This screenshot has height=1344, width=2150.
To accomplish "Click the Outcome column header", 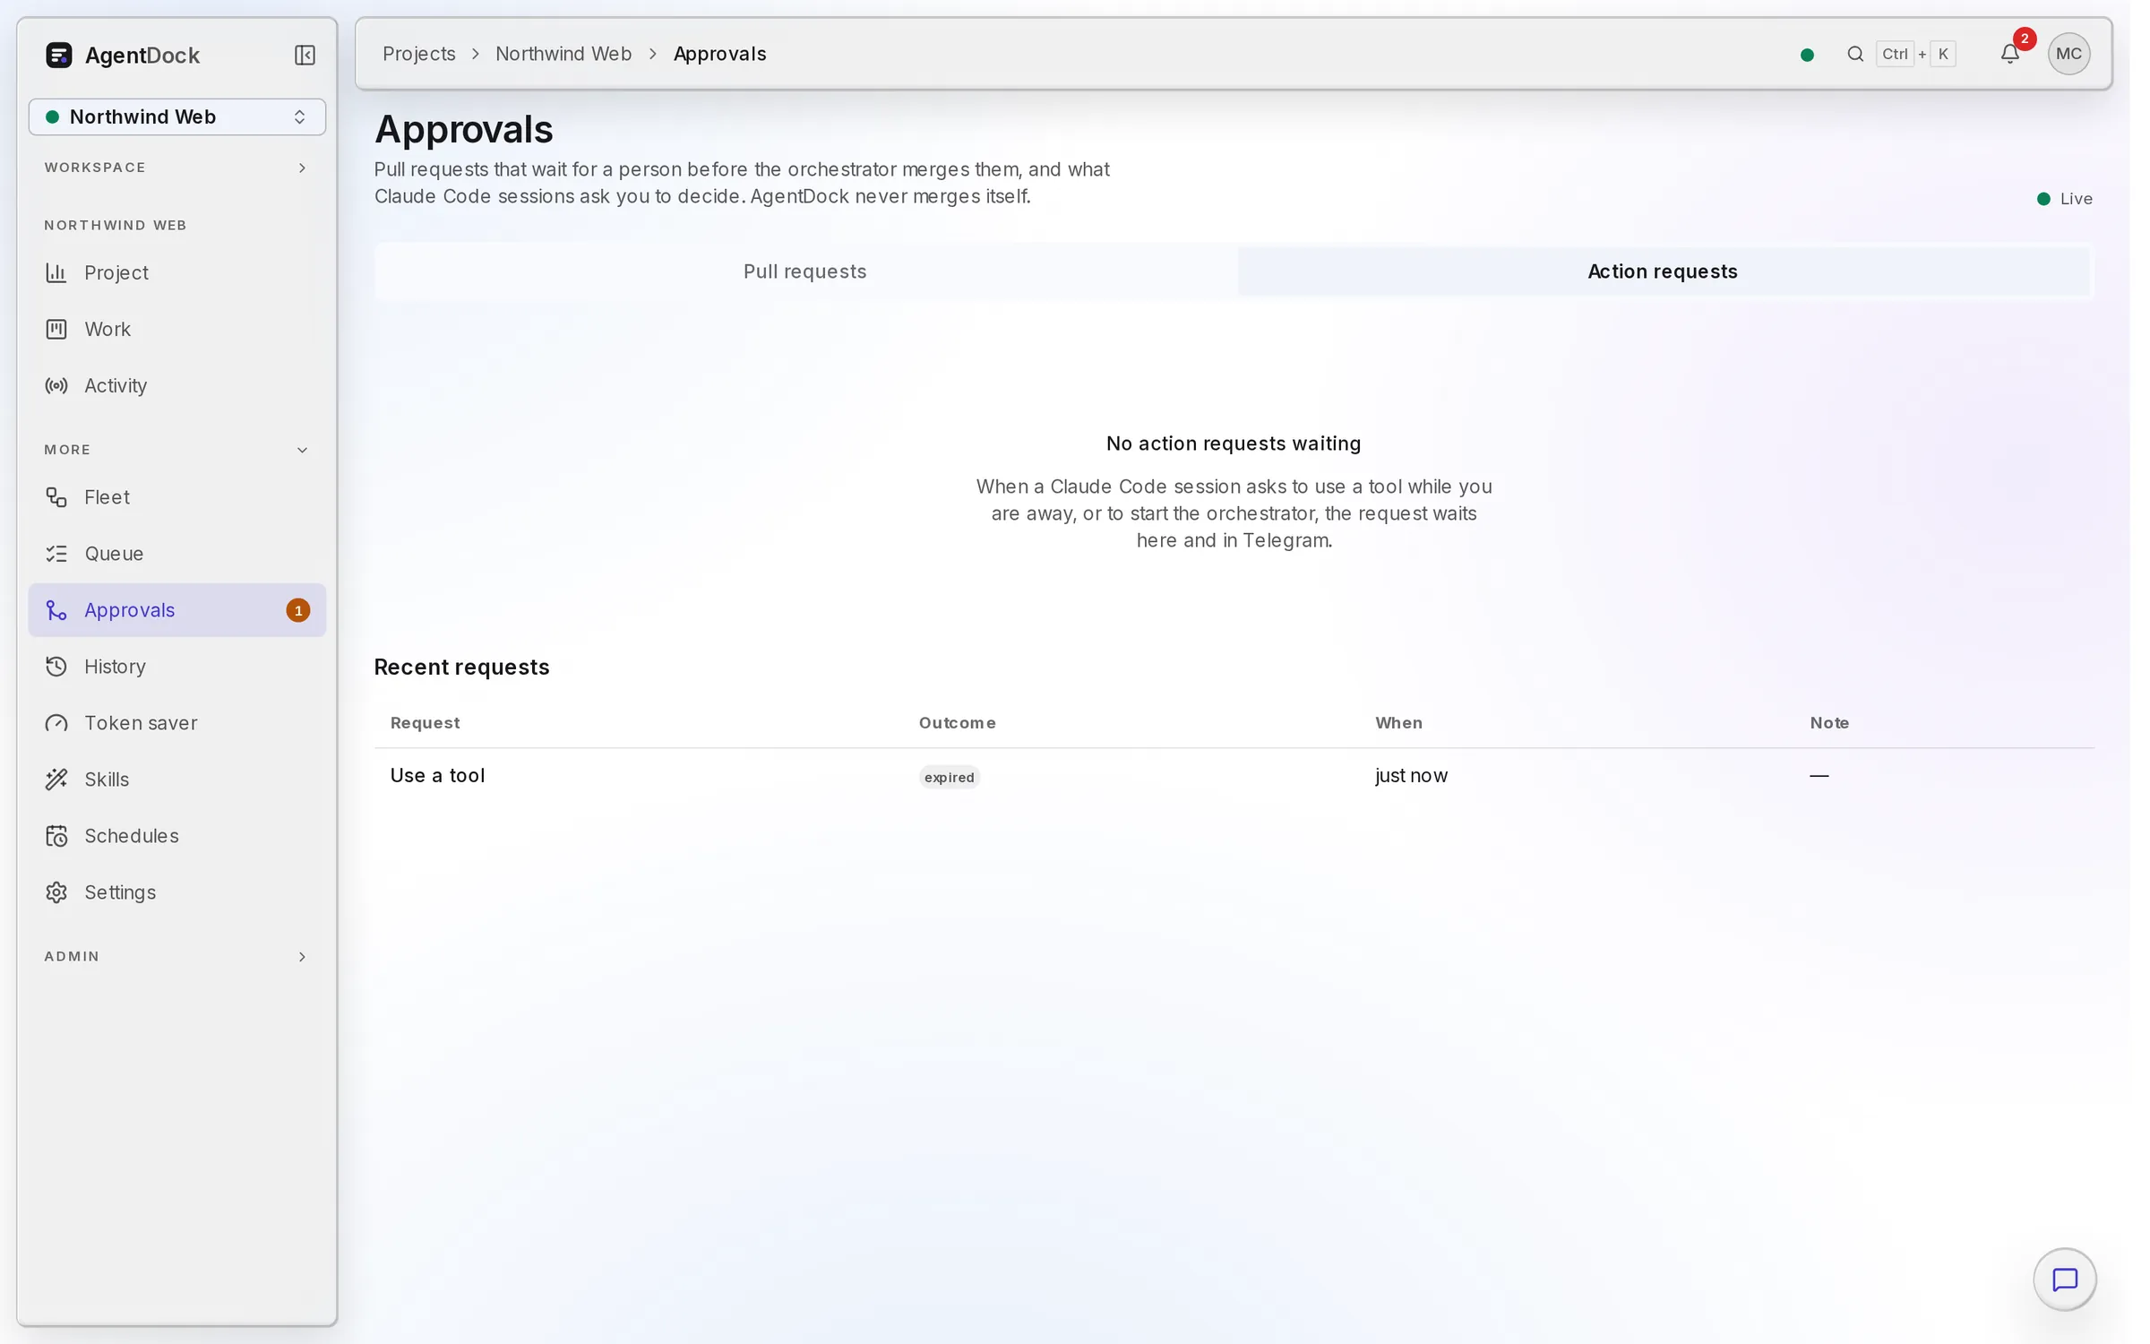I will click(957, 723).
